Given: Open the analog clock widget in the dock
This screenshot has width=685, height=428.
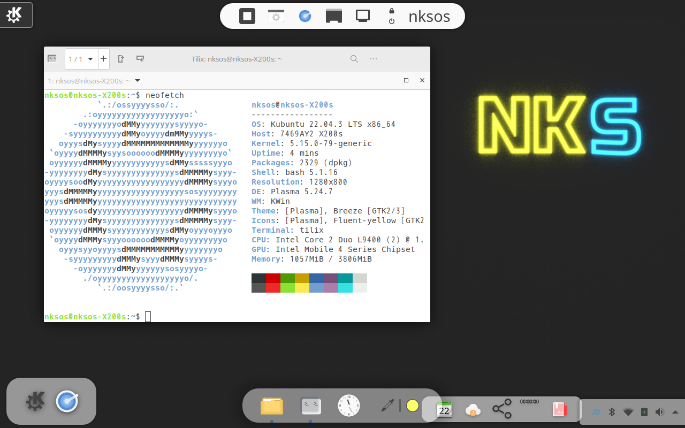Looking at the screenshot, I should tap(349, 406).
